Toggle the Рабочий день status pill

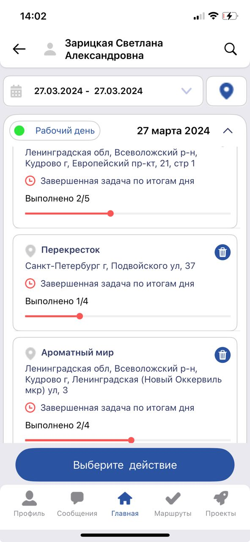(55, 131)
